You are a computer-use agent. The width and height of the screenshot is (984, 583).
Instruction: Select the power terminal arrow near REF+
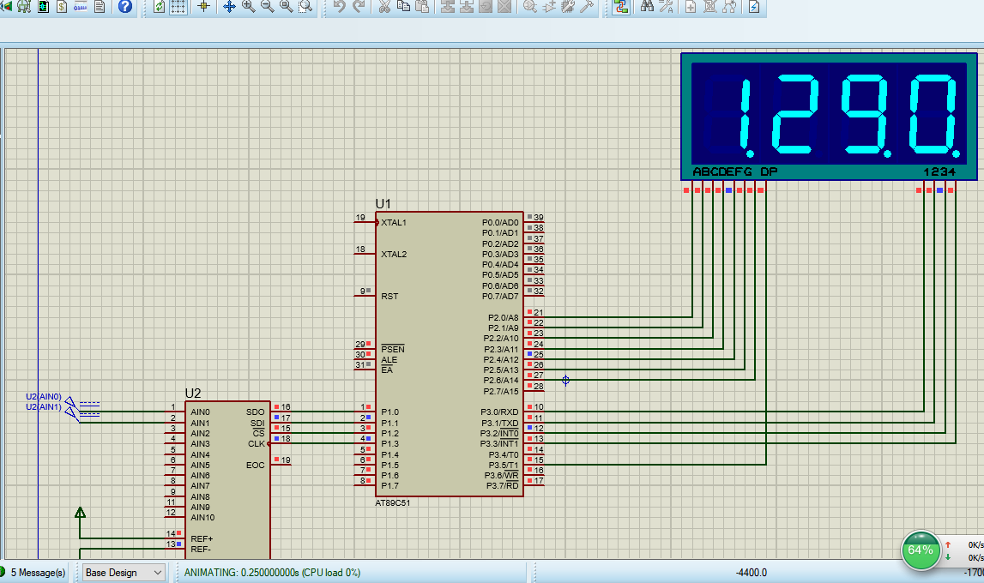click(x=80, y=514)
